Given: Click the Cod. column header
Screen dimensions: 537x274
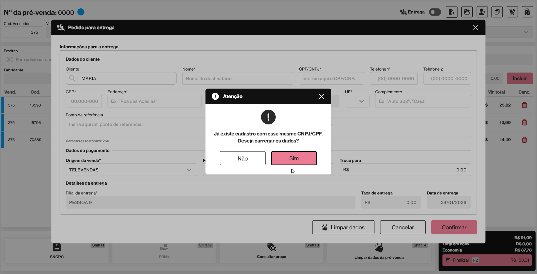Looking at the screenshot, I should coord(35,92).
